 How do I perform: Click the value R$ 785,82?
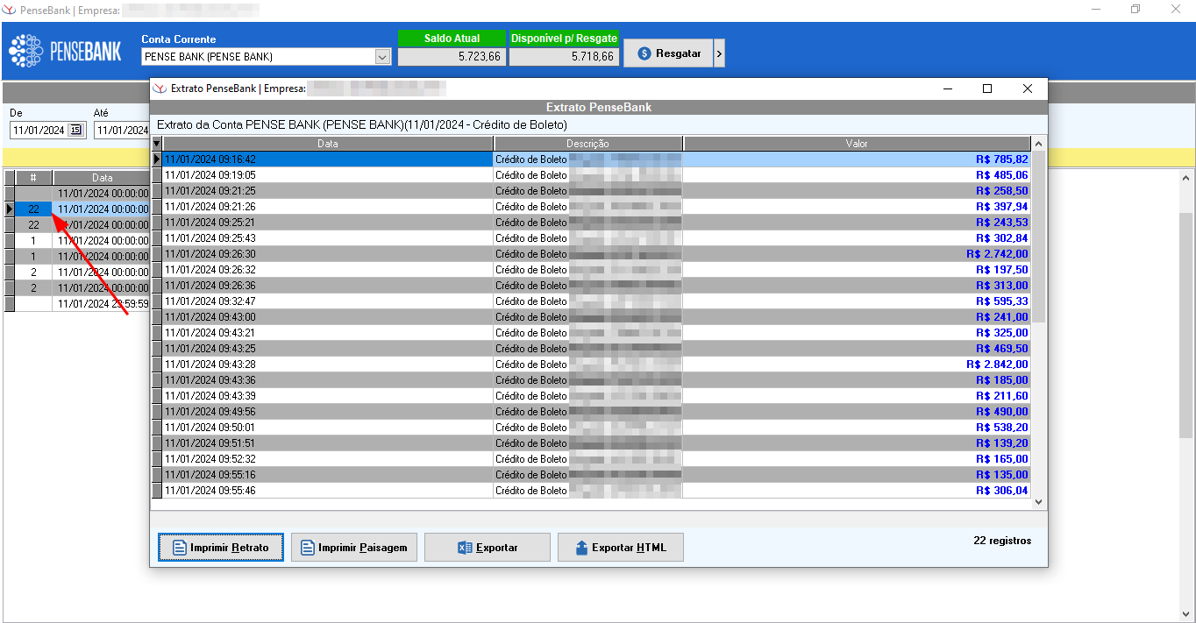pos(1001,159)
